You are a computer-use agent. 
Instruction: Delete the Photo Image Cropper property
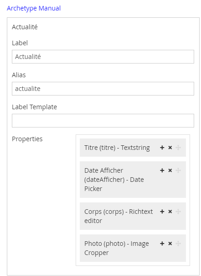coord(170,244)
